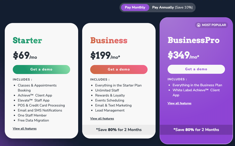The height and width of the screenshot is (146, 235).
Task: Get a demo for the Business plan
Action: coord(119,69)
